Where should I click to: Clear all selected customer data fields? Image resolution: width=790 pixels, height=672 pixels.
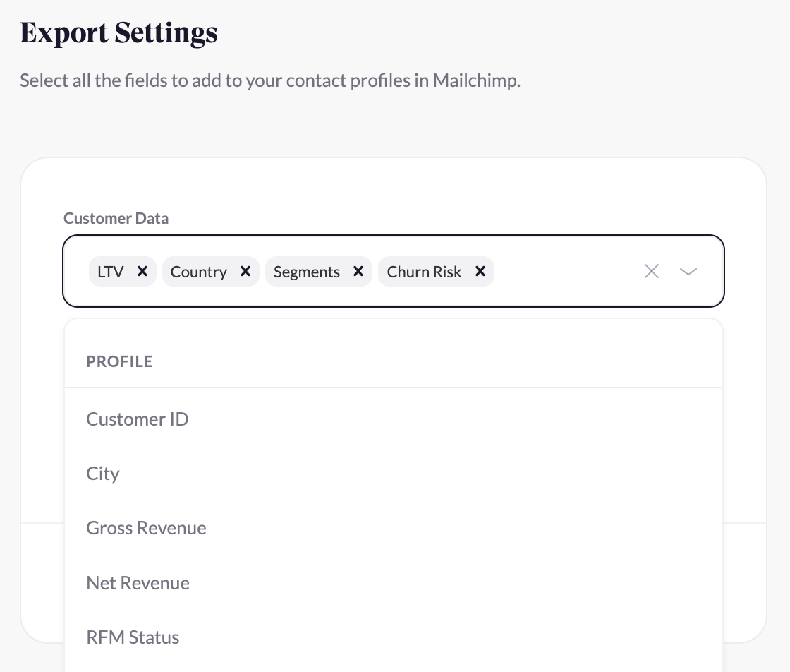point(652,271)
